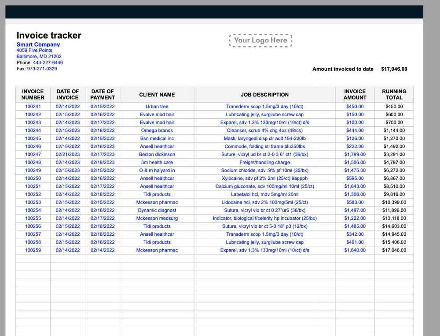Click client 'Bsn medical inc'
This screenshot has height=336, width=440.
pyautogui.click(x=157, y=139)
